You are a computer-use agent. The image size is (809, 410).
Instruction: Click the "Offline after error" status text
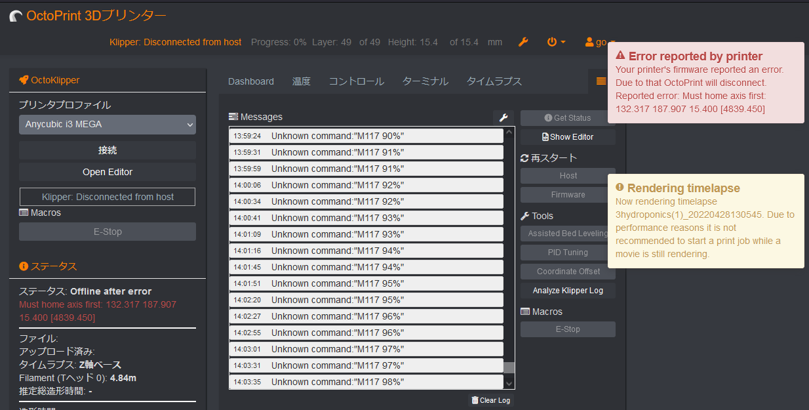(111, 291)
